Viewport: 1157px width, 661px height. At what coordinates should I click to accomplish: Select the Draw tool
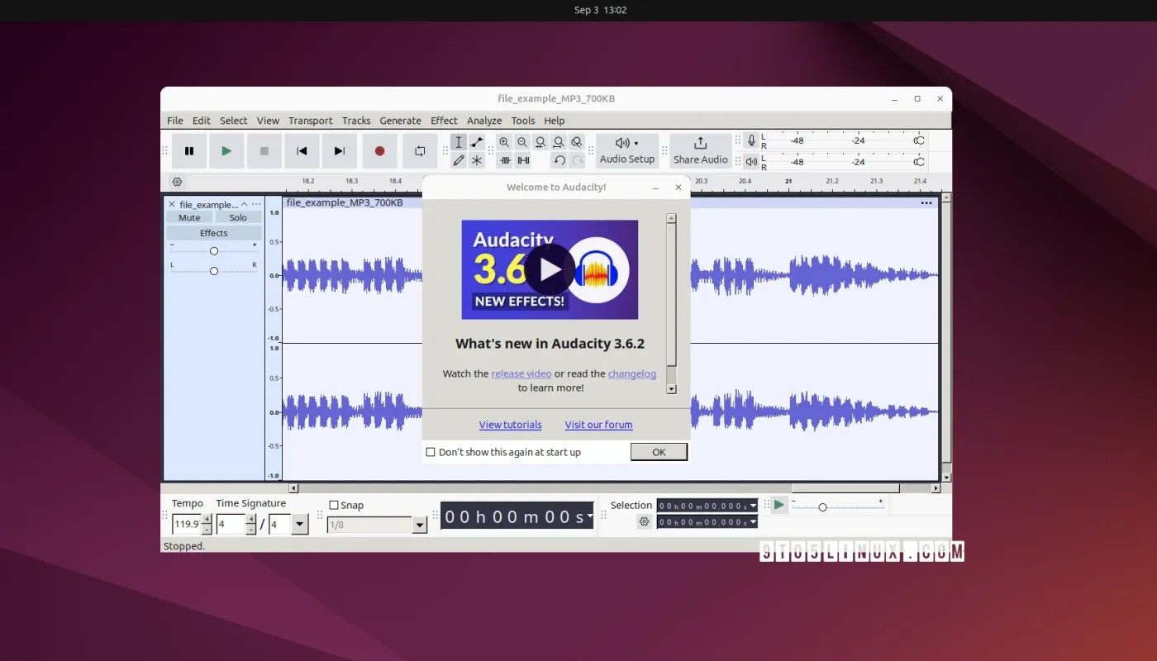point(459,160)
